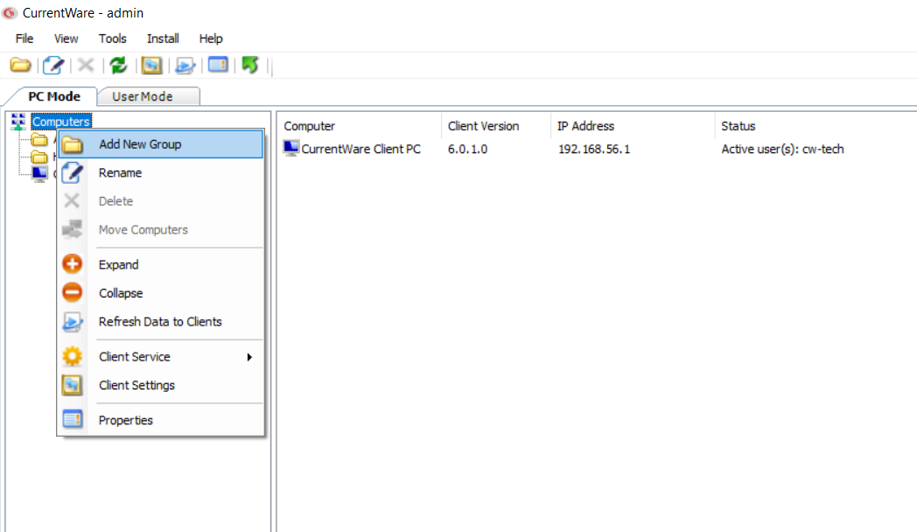This screenshot has height=532, width=917.
Task: Select the Computers root node in the tree
Action: [61, 122]
